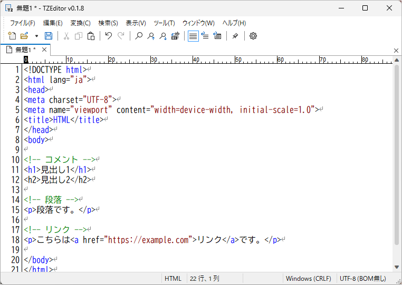Save the document with the floppy icon
The width and height of the screenshot is (402, 285).
(49, 36)
